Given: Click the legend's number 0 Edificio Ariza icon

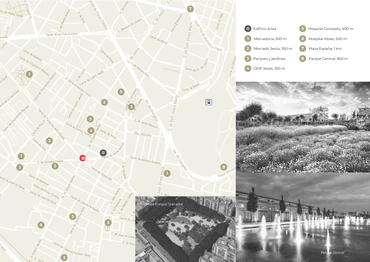Looking at the screenshot, I should click(248, 29).
